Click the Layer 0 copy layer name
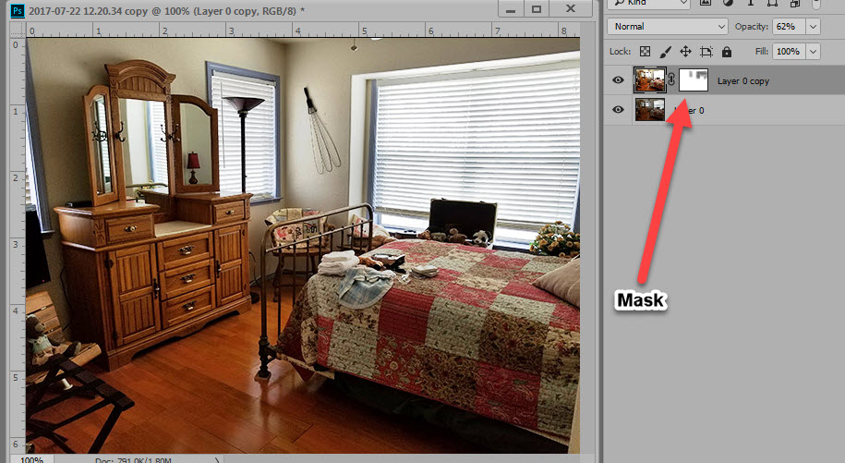Viewport: 845px width, 463px height. (x=743, y=80)
